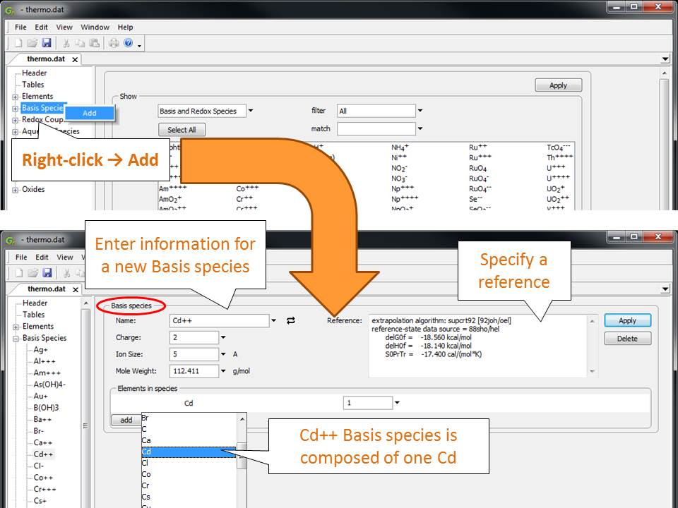Image resolution: width=678 pixels, height=508 pixels.
Task: Expand the Basis Species node in the top window tree
Action: (x=15, y=109)
